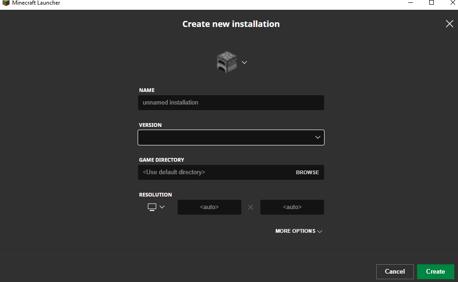Viewport: 458px width, 282px height.
Task: Open the monitor resolution presets dropdown
Action: (156, 207)
